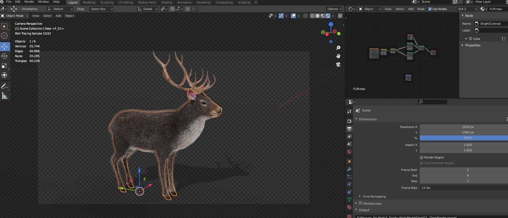508x218 pixels.
Task: Open the Material properties tab
Action: 349,207
